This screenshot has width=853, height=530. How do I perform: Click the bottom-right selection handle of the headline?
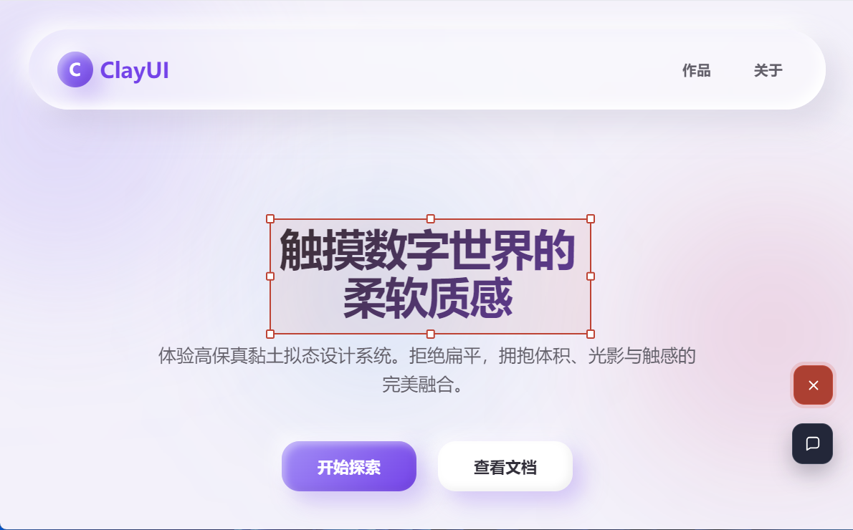(x=591, y=334)
